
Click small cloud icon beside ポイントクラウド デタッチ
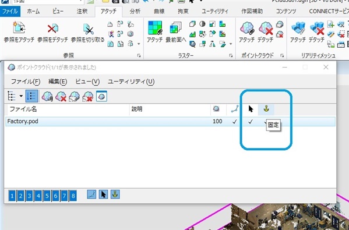[x=280, y=24]
